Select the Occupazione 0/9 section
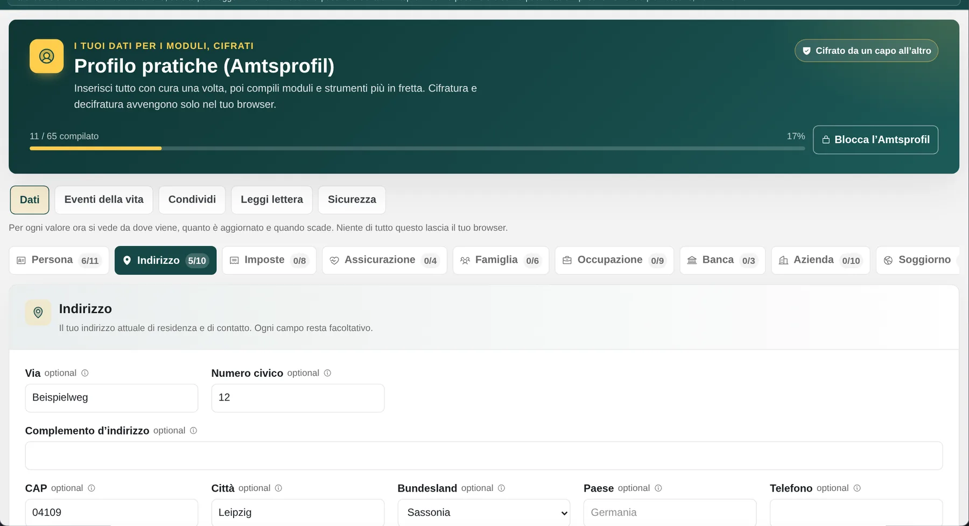Screen dimensions: 969x526 pyautogui.click(x=614, y=261)
